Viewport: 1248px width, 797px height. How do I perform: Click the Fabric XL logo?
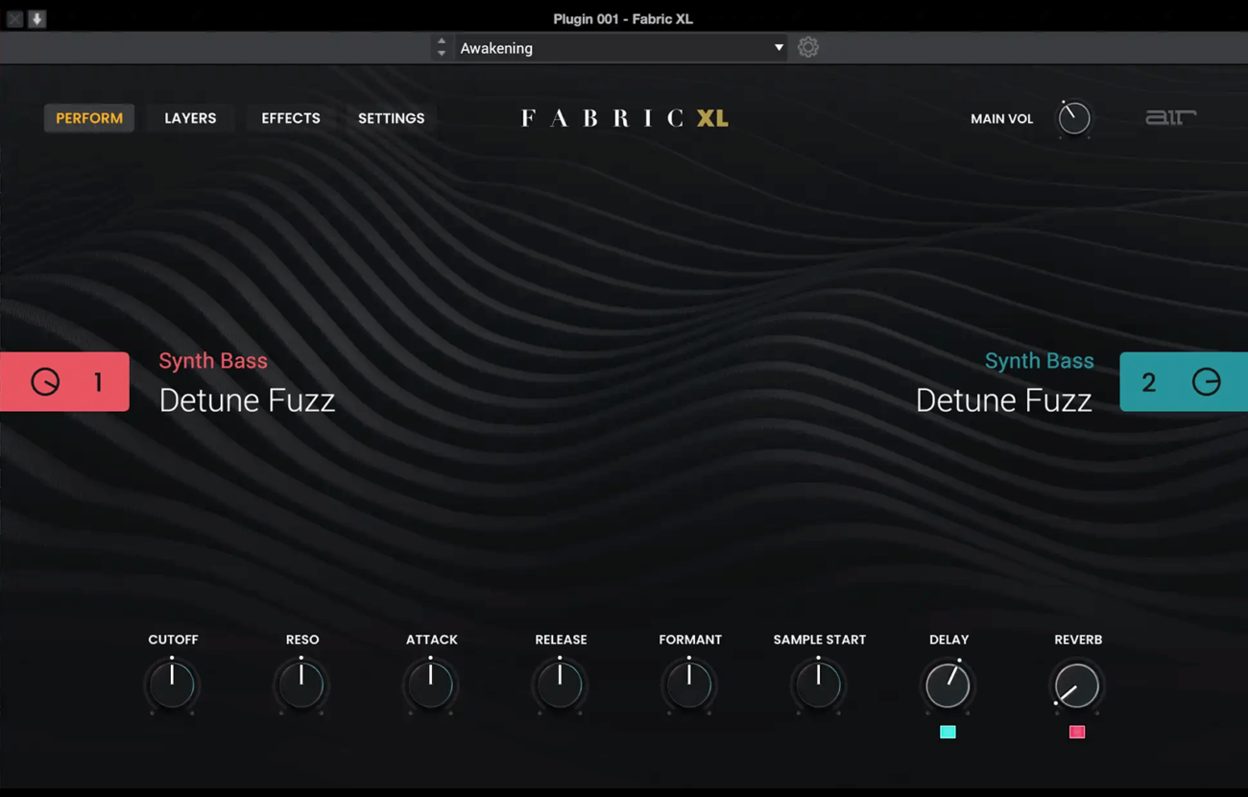point(624,118)
